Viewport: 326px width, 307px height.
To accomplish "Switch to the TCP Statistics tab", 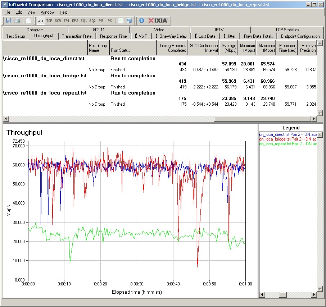I will point(287,30).
